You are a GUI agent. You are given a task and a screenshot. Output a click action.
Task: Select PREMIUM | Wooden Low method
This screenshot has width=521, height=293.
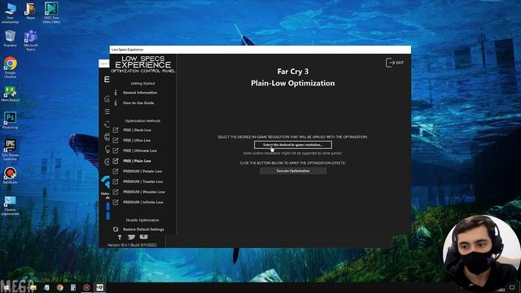pyautogui.click(x=144, y=192)
